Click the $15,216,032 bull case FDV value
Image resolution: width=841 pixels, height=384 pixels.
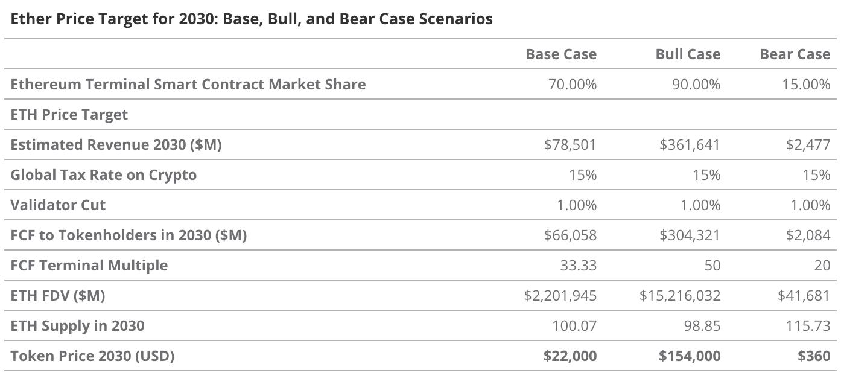[679, 296]
